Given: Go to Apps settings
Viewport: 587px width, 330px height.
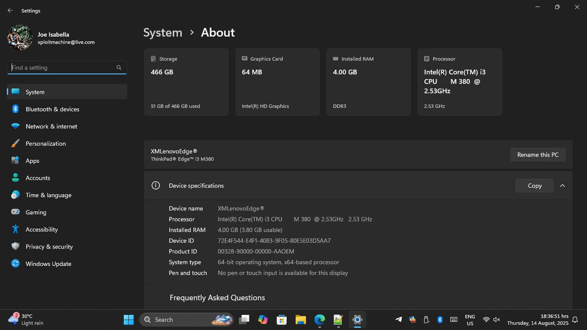Looking at the screenshot, I should [x=67, y=160].
